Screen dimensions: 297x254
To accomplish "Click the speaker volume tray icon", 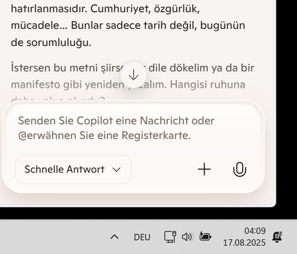I will click(x=187, y=237).
